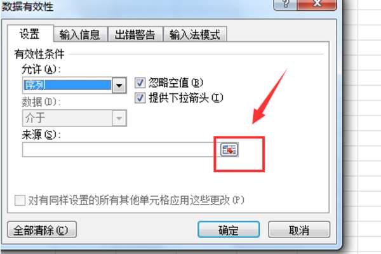Click the help question mark button
This screenshot has height=254, width=381.
click(x=285, y=4)
